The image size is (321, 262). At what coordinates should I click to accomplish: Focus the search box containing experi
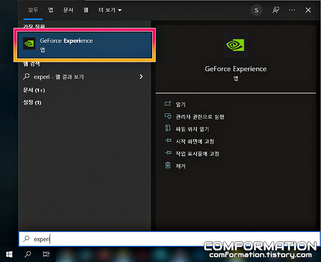coord(170,239)
